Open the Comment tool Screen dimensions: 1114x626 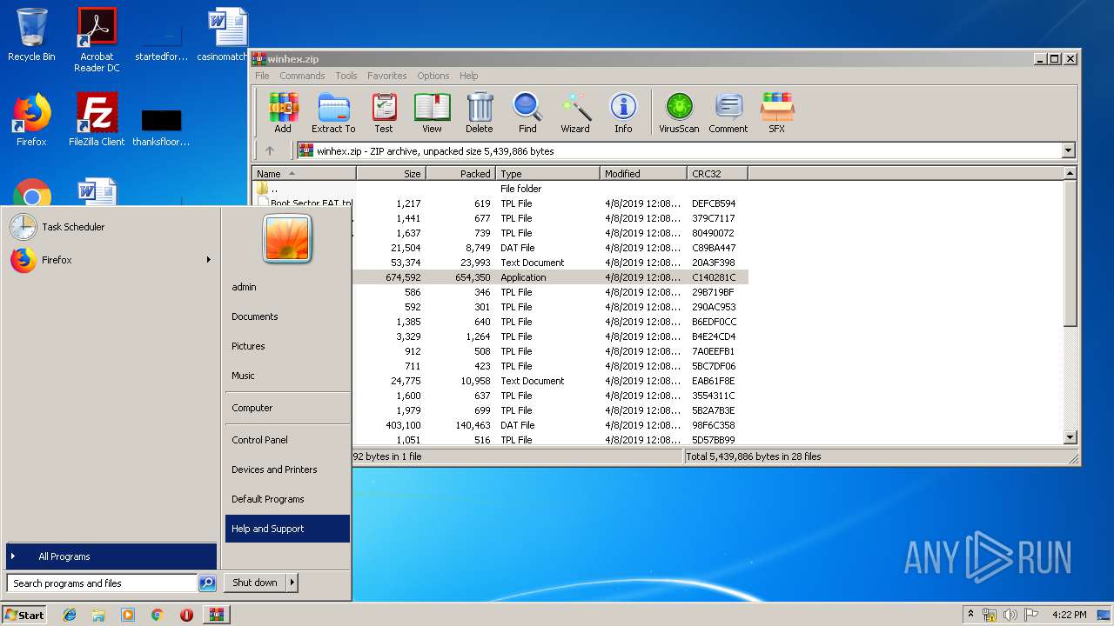pos(728,113)
